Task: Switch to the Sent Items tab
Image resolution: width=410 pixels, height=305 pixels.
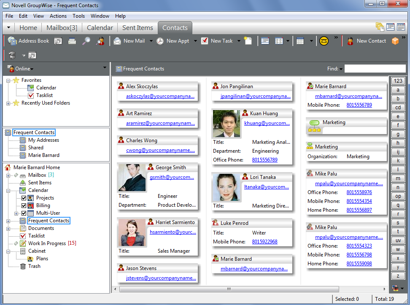Action: pos(138,28)
